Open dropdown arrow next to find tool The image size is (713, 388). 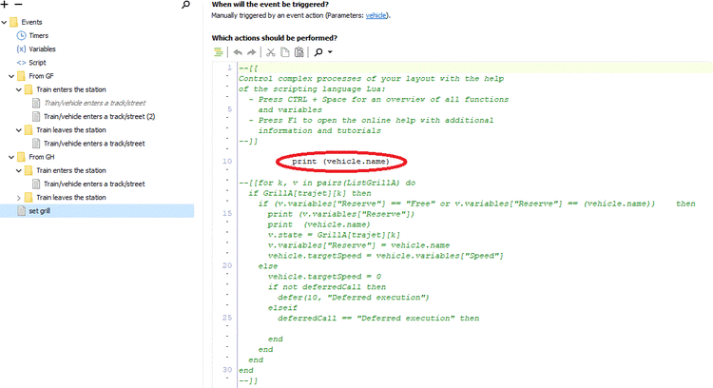click(330, 52)
